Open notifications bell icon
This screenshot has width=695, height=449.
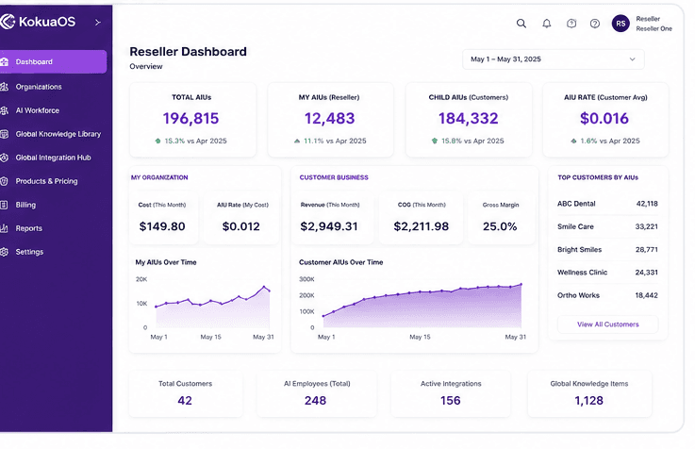(547, 24)
